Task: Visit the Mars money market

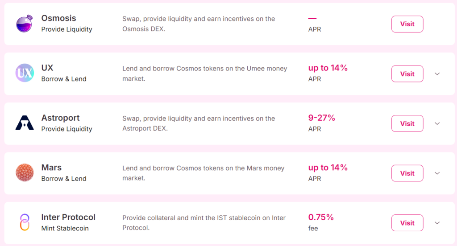Action: coord(407,173)
